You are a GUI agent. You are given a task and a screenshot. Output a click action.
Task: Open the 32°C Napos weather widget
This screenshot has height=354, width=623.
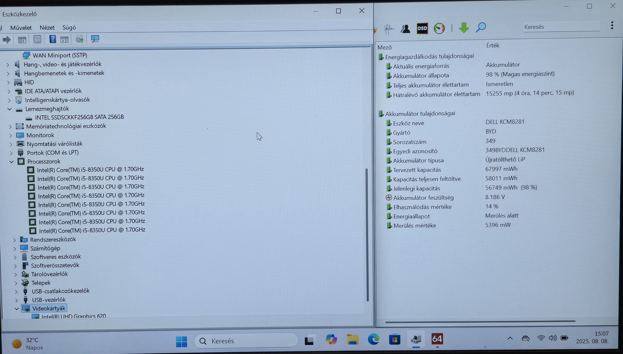(28, 344)
